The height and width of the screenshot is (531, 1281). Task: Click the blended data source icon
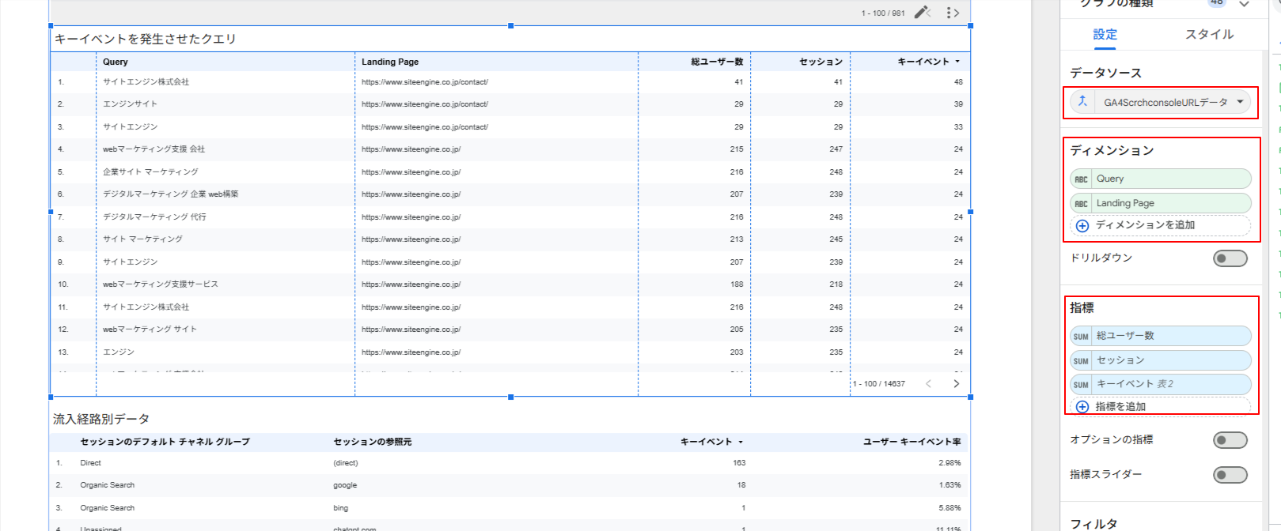(x=1082, y=101)
